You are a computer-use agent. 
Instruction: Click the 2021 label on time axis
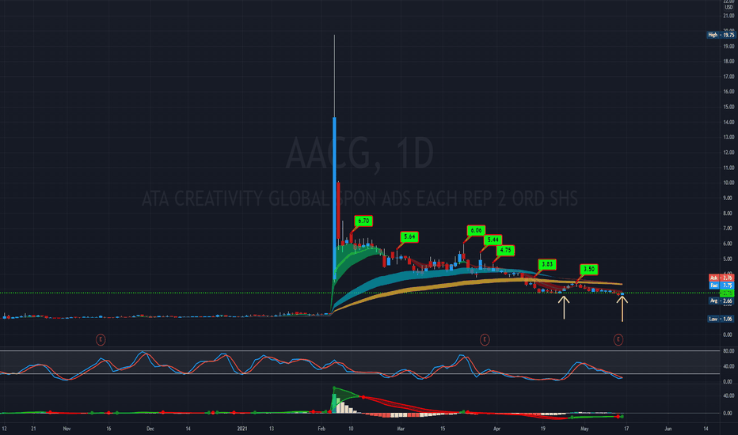click(x=242, y=429)
